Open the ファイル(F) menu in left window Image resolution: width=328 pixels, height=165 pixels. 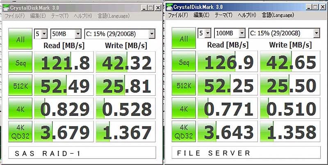pos(14,16)
